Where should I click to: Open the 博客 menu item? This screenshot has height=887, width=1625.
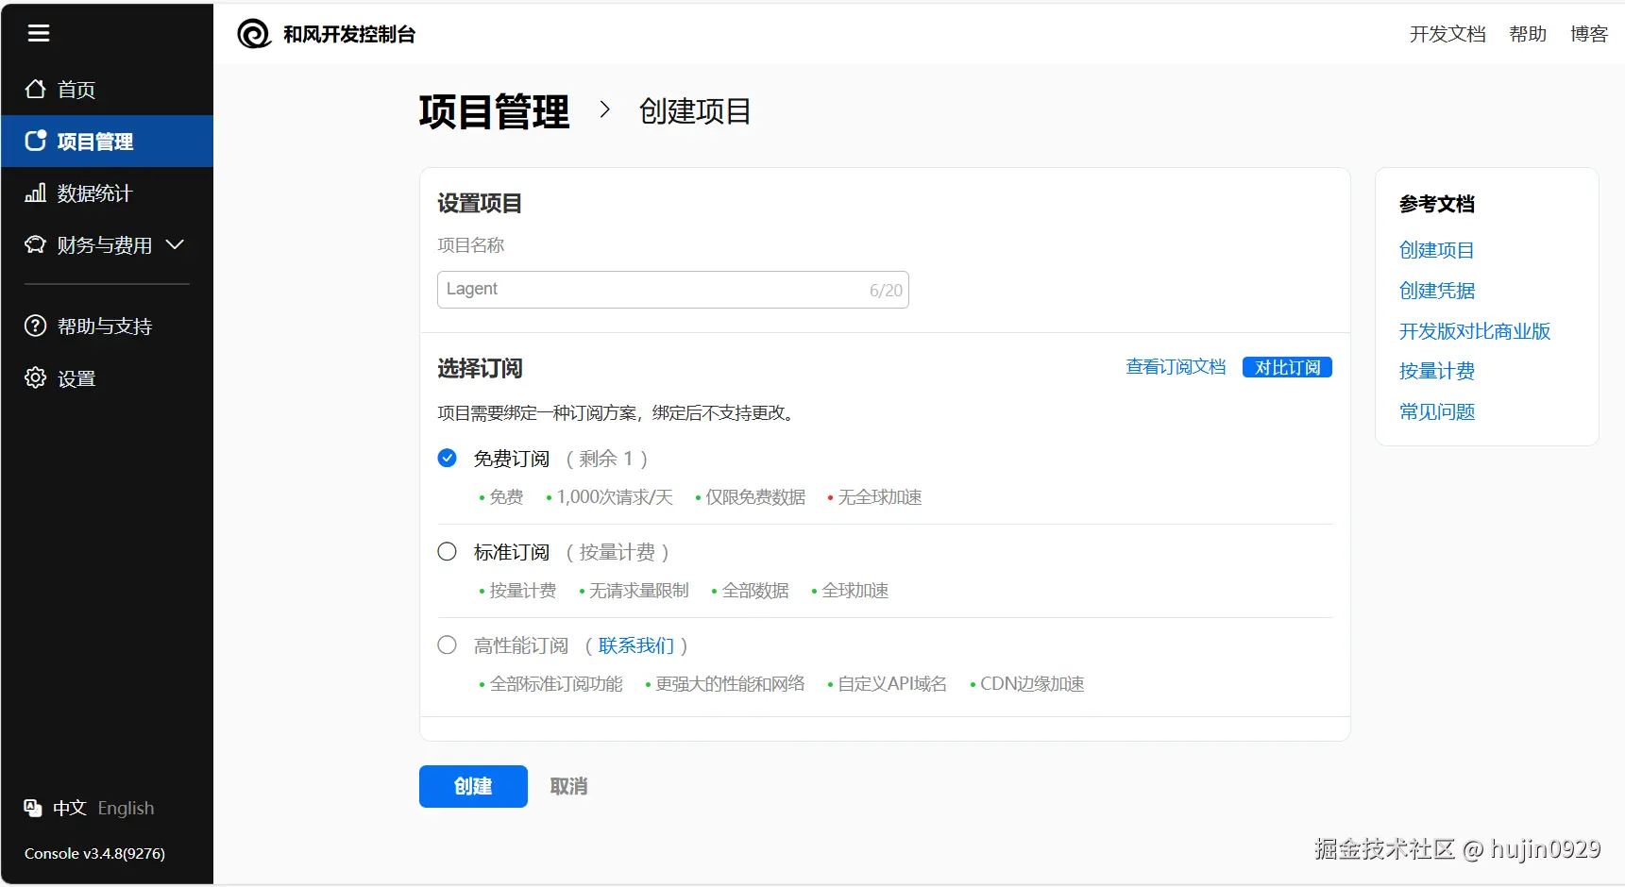[x=1588, y=34]
